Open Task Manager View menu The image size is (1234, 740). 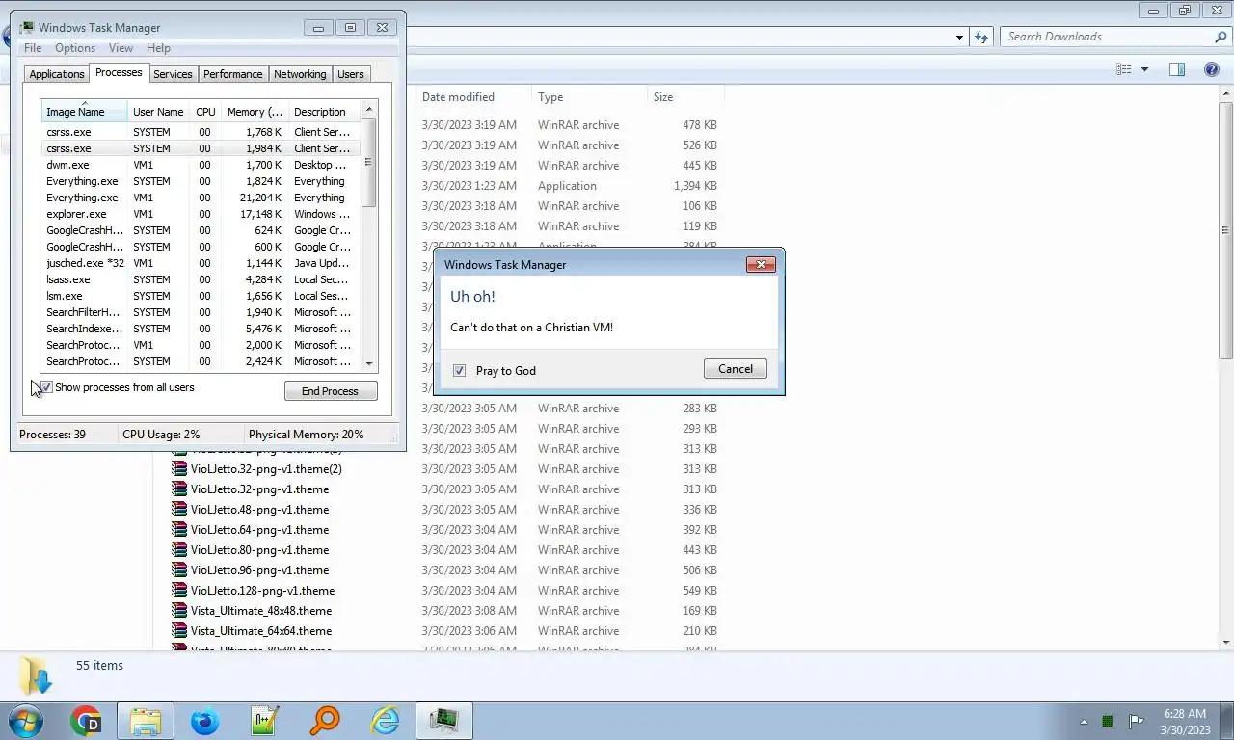pos(121,48)
